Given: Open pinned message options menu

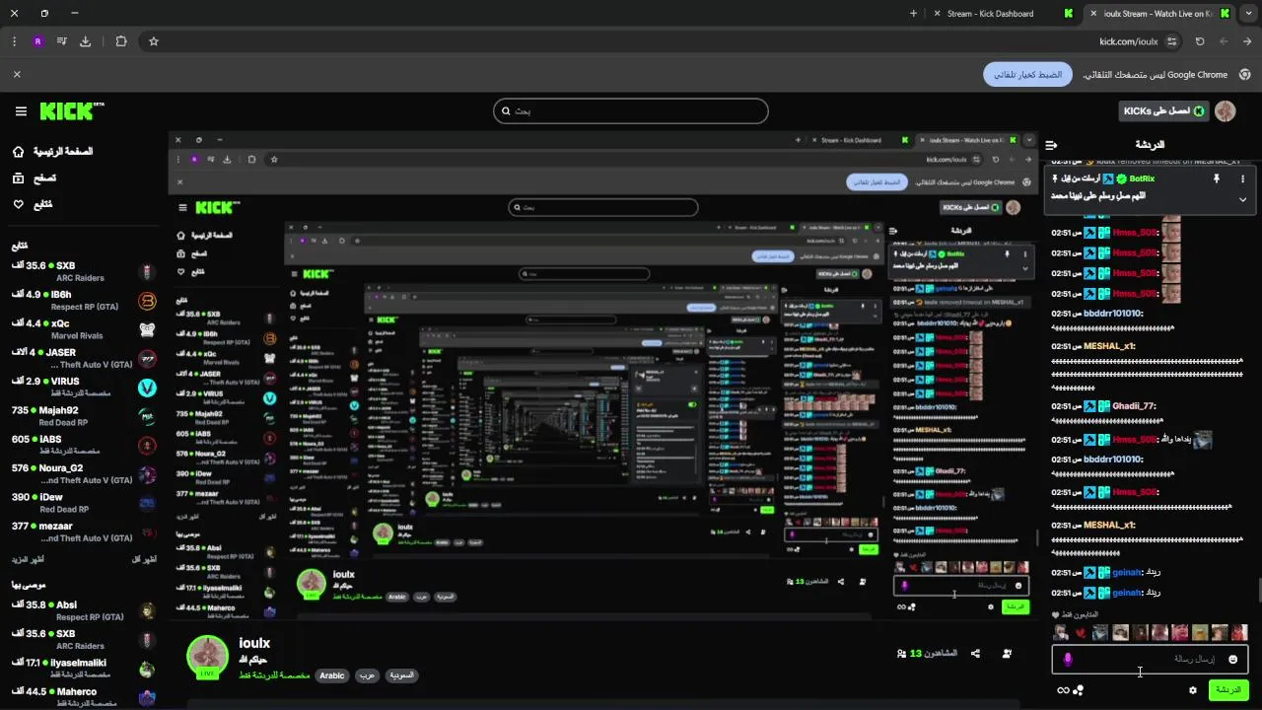Looking at the screenshot, I should tap(1242, 178).
